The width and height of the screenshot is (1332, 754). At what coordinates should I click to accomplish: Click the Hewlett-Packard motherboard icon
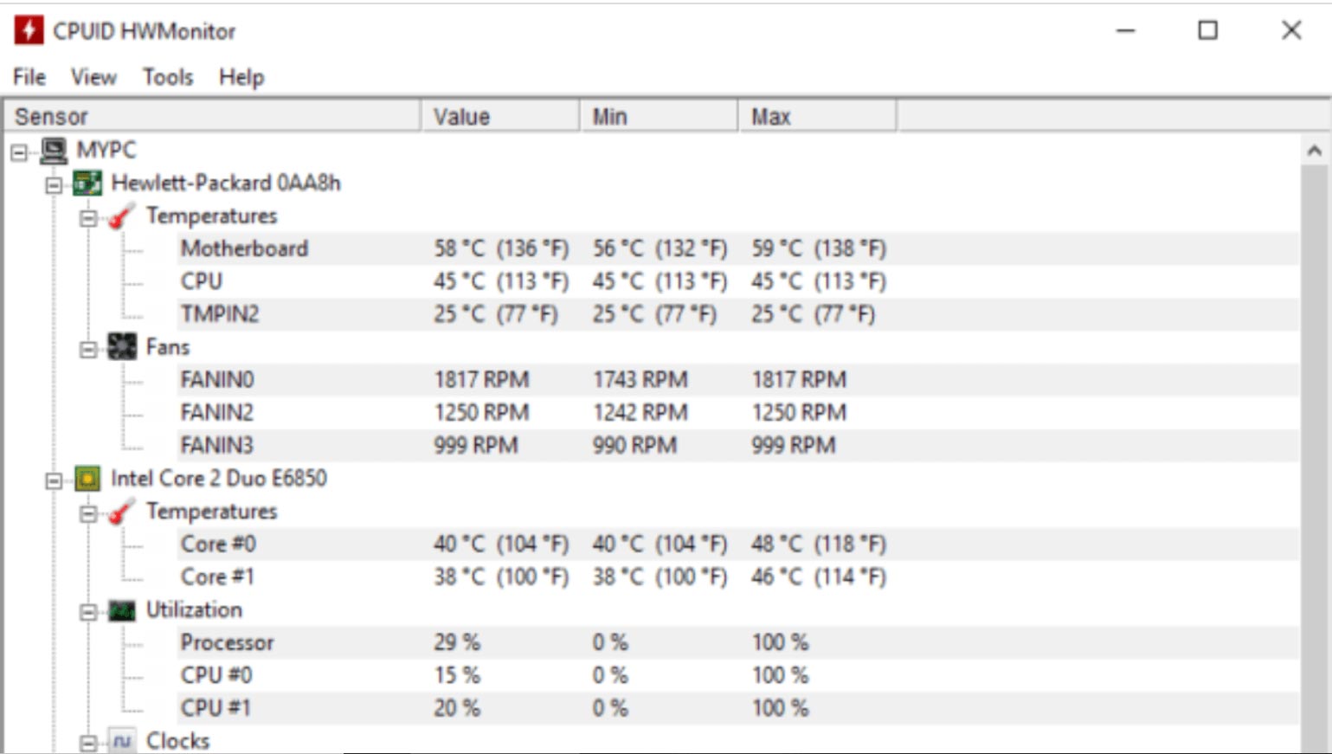tap(87, 184)
